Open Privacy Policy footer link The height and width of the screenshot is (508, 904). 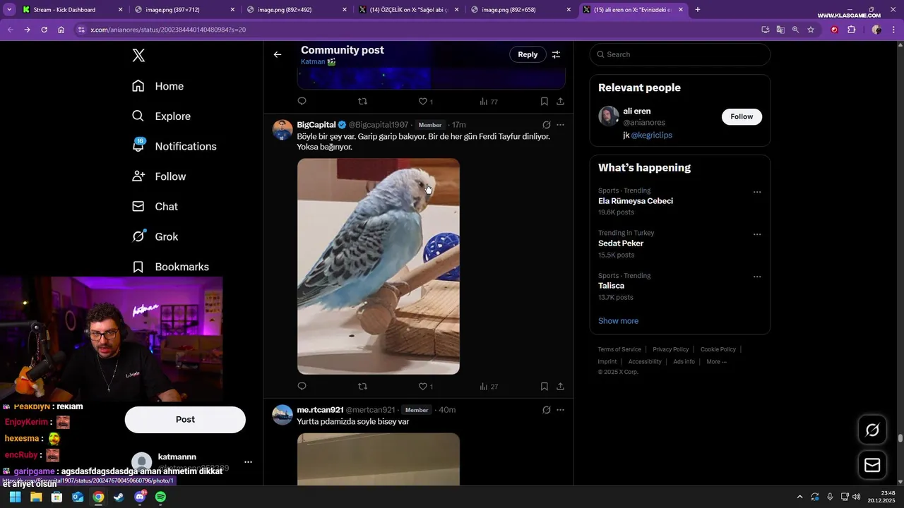[670, 349]
